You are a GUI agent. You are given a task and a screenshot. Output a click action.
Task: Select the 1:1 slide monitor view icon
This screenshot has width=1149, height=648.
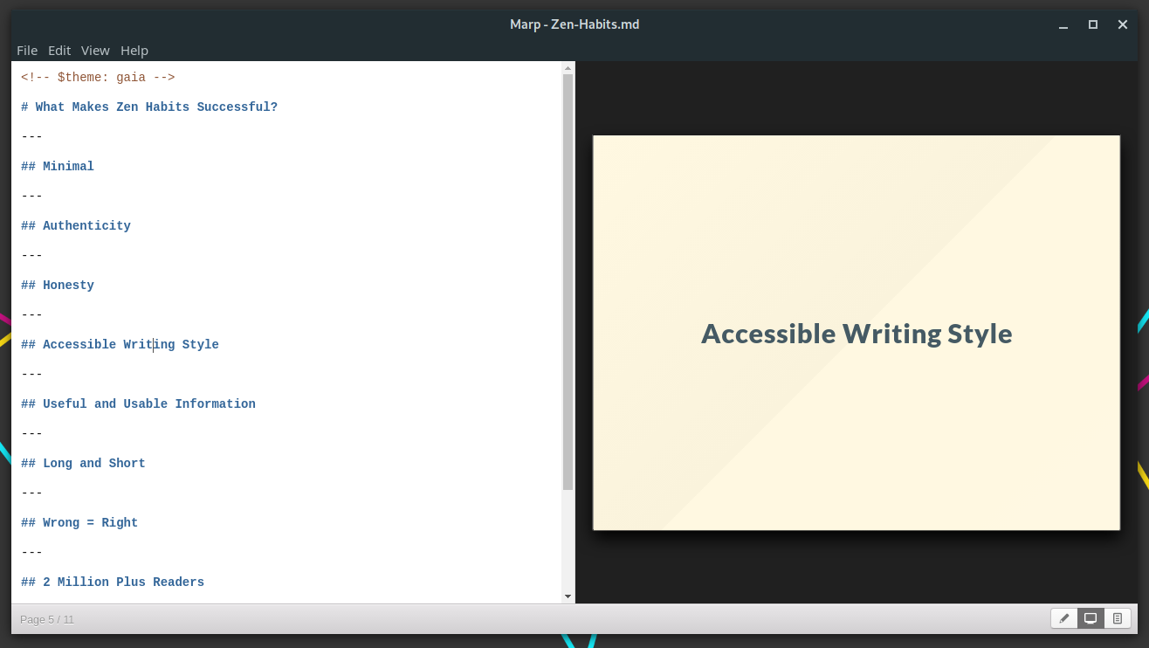(x=1091, y=618)
